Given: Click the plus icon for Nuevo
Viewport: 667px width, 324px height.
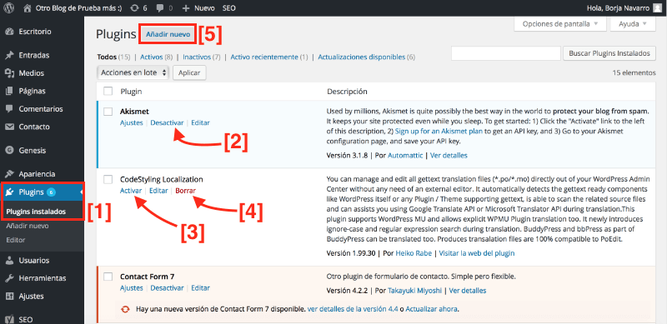Looking at the screenshot, I should click(x=185, y=8).
